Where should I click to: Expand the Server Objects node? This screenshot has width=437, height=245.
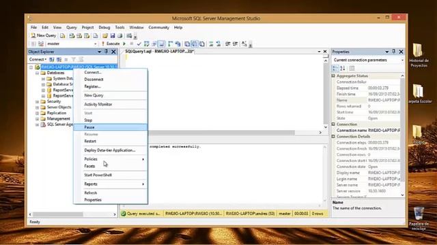37,108
